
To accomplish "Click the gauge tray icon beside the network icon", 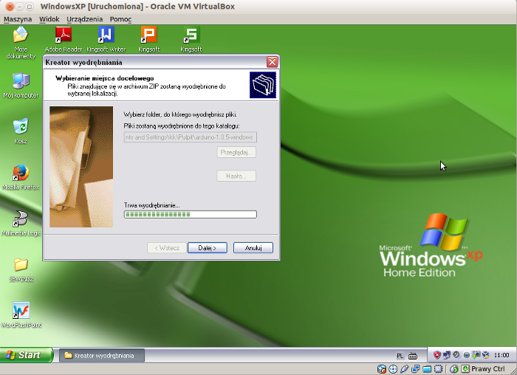I will point(457,355).
